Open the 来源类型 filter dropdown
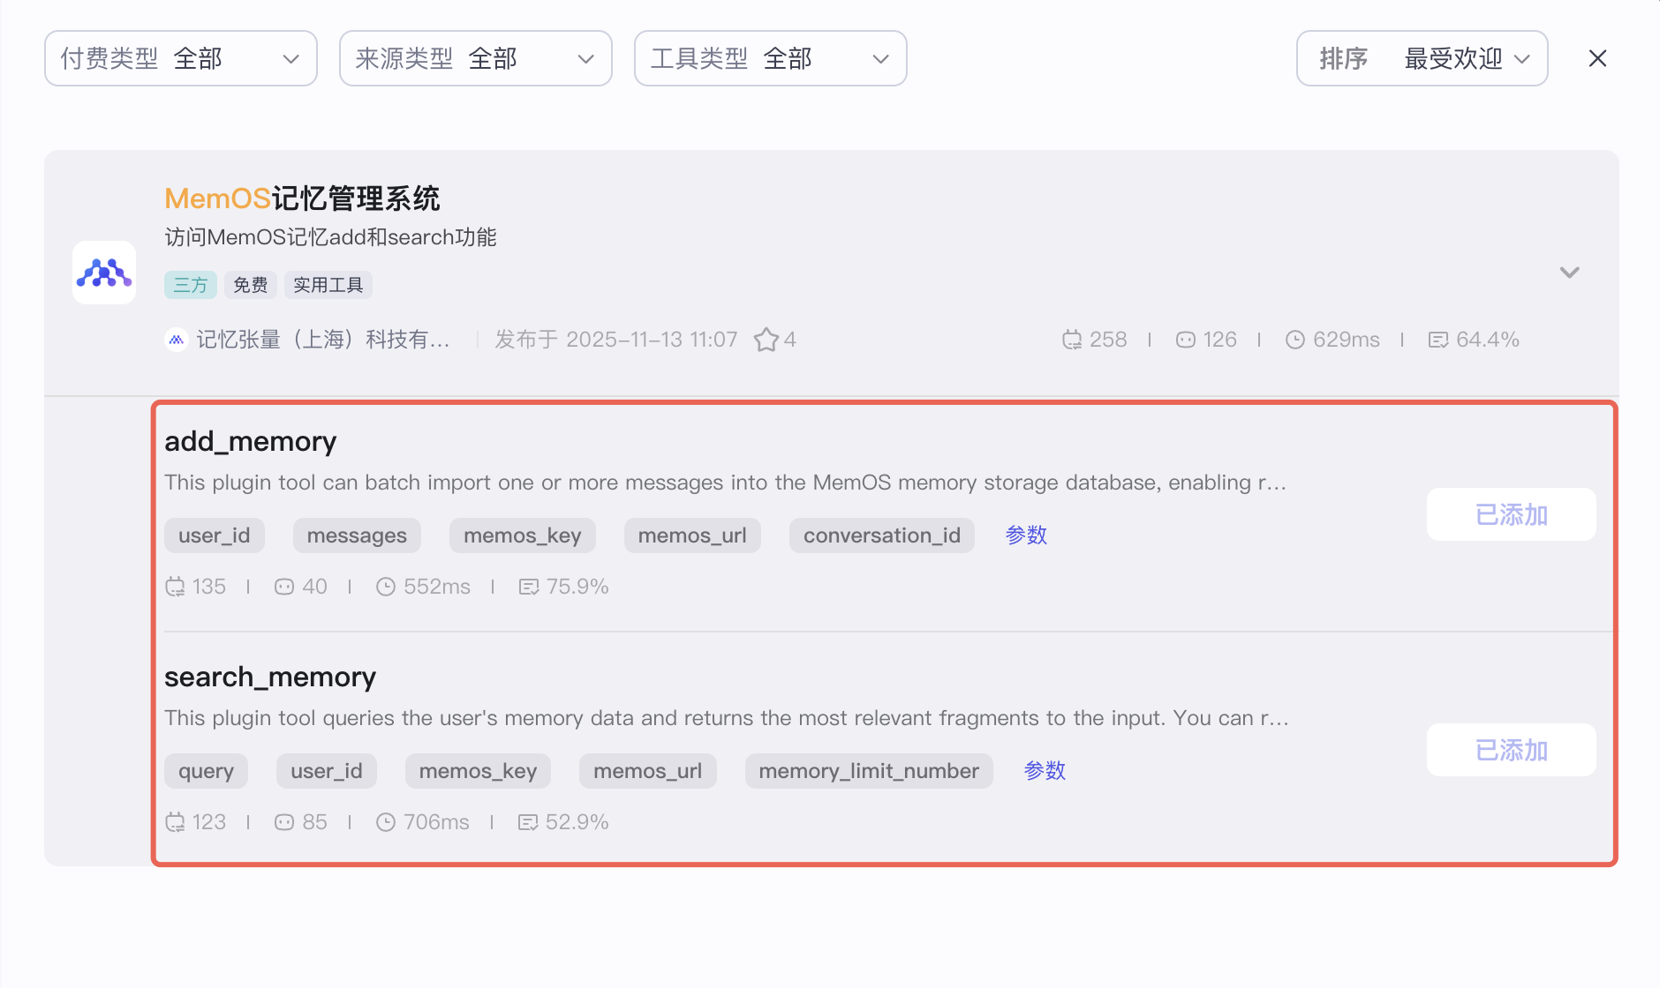1660x988 pixels. tap(476, 58)
